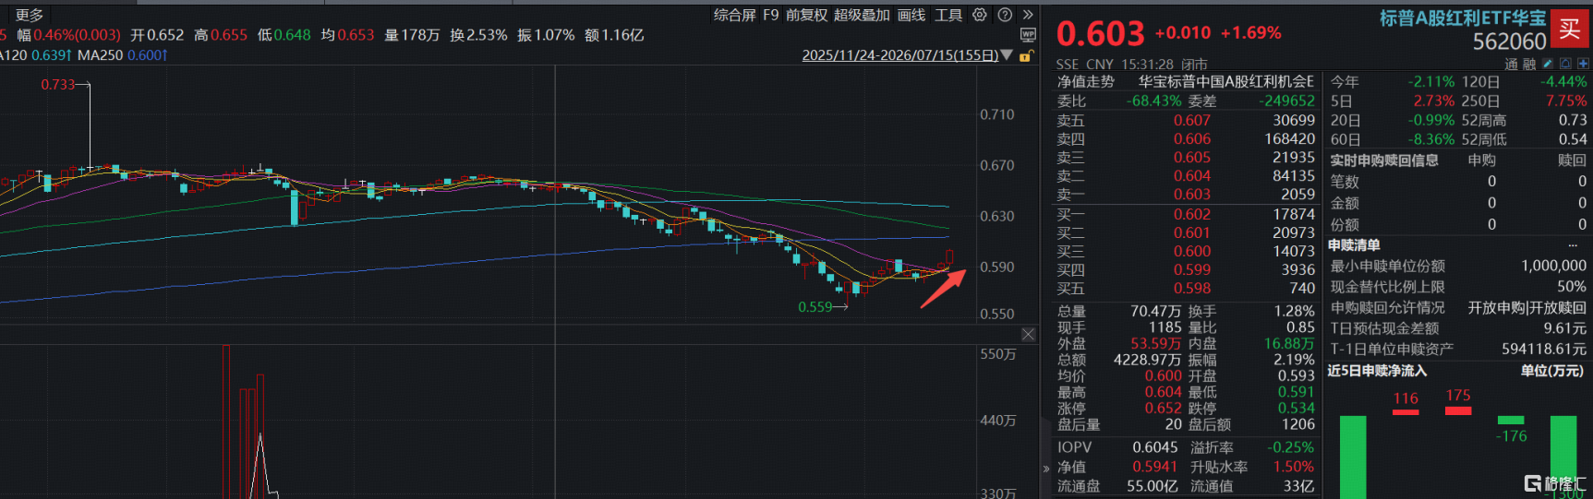Click the 通 tag
Viewport: 1593px width, 499px height.
(x=1511, y=64)
